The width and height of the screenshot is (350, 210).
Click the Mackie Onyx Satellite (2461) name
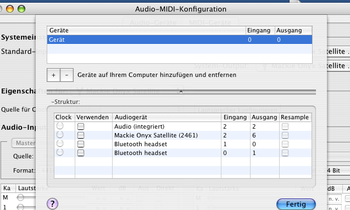click(156, 135)
